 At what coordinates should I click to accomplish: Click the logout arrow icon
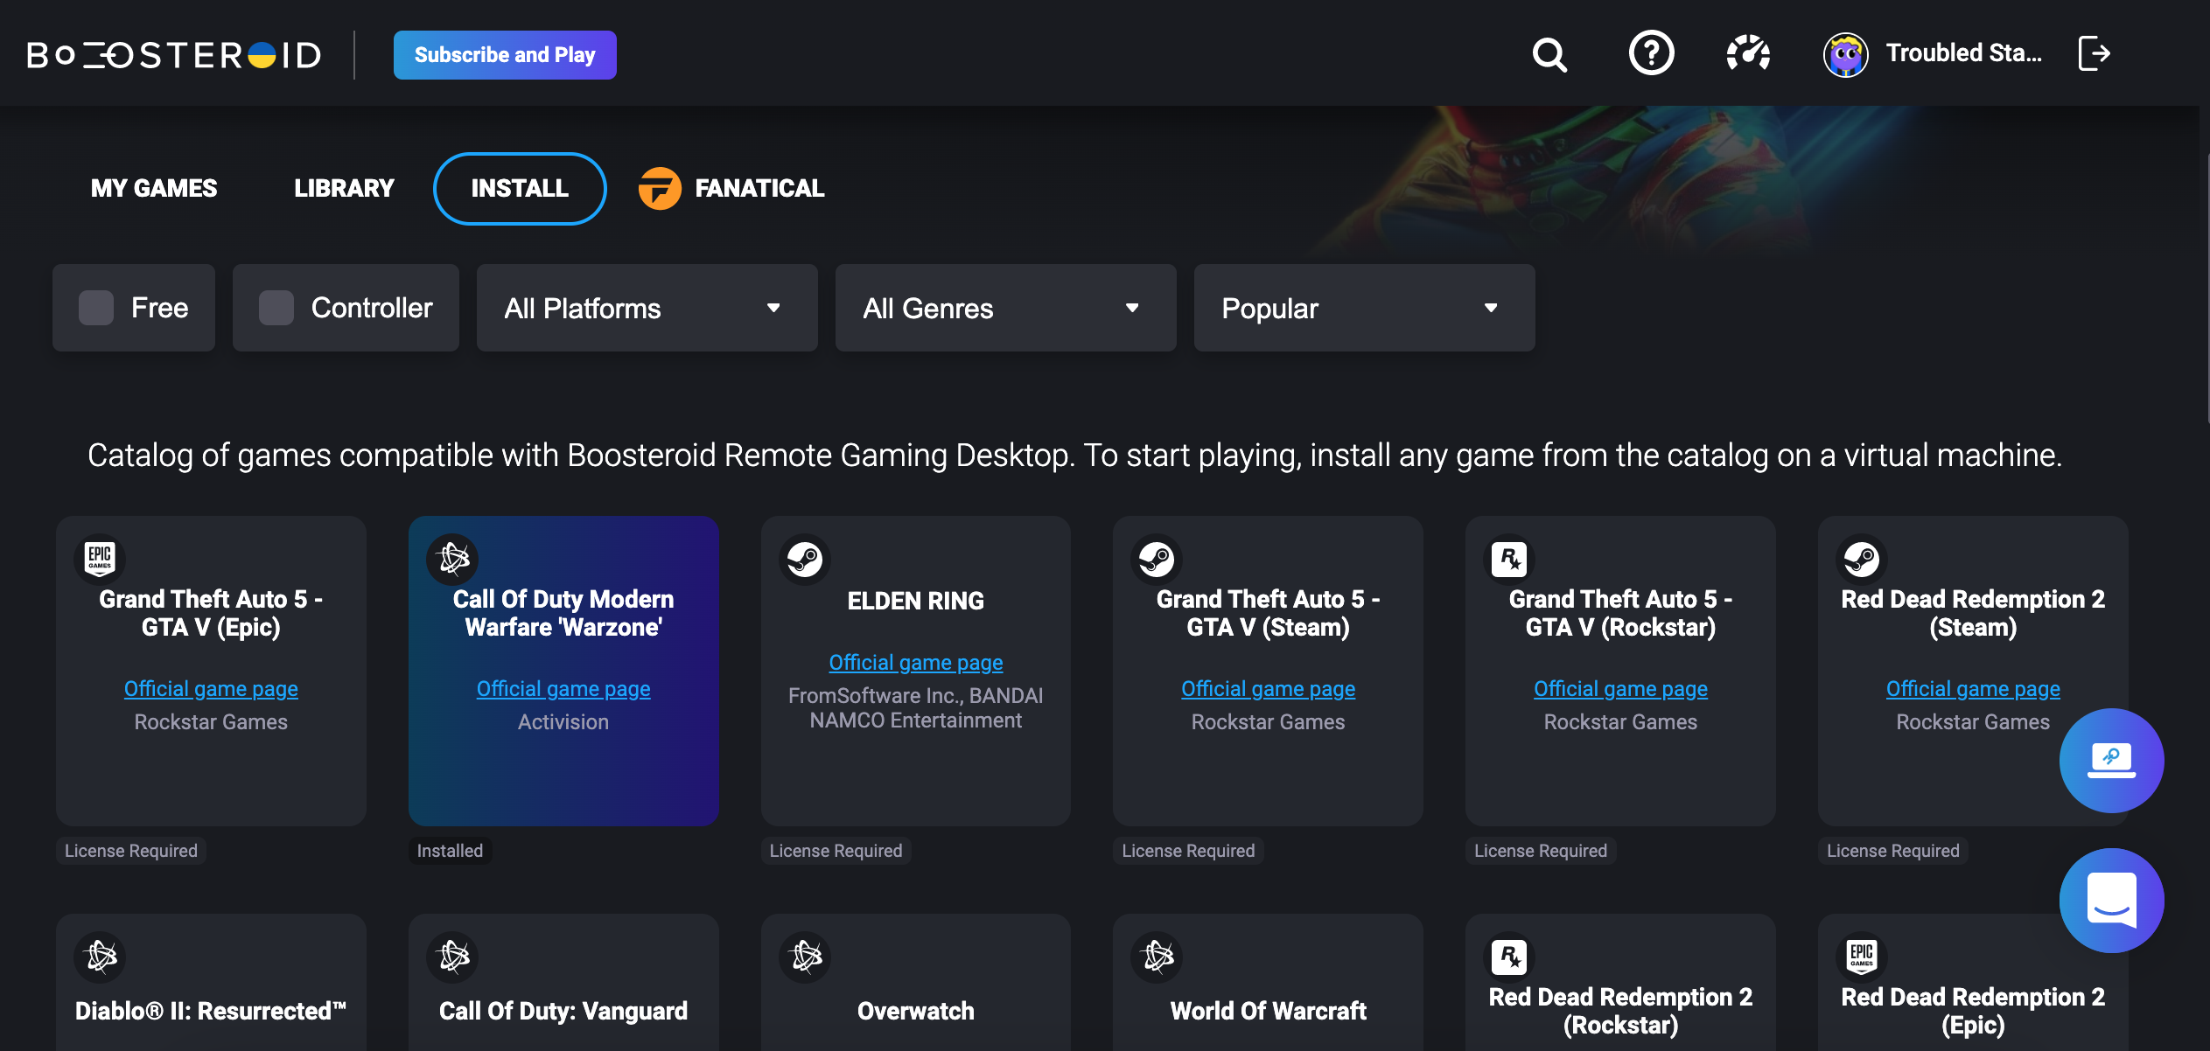click(x=2094, y=53)
